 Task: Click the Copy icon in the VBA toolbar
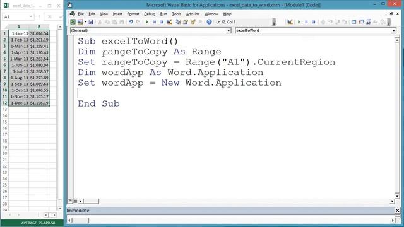click(107, 22)
